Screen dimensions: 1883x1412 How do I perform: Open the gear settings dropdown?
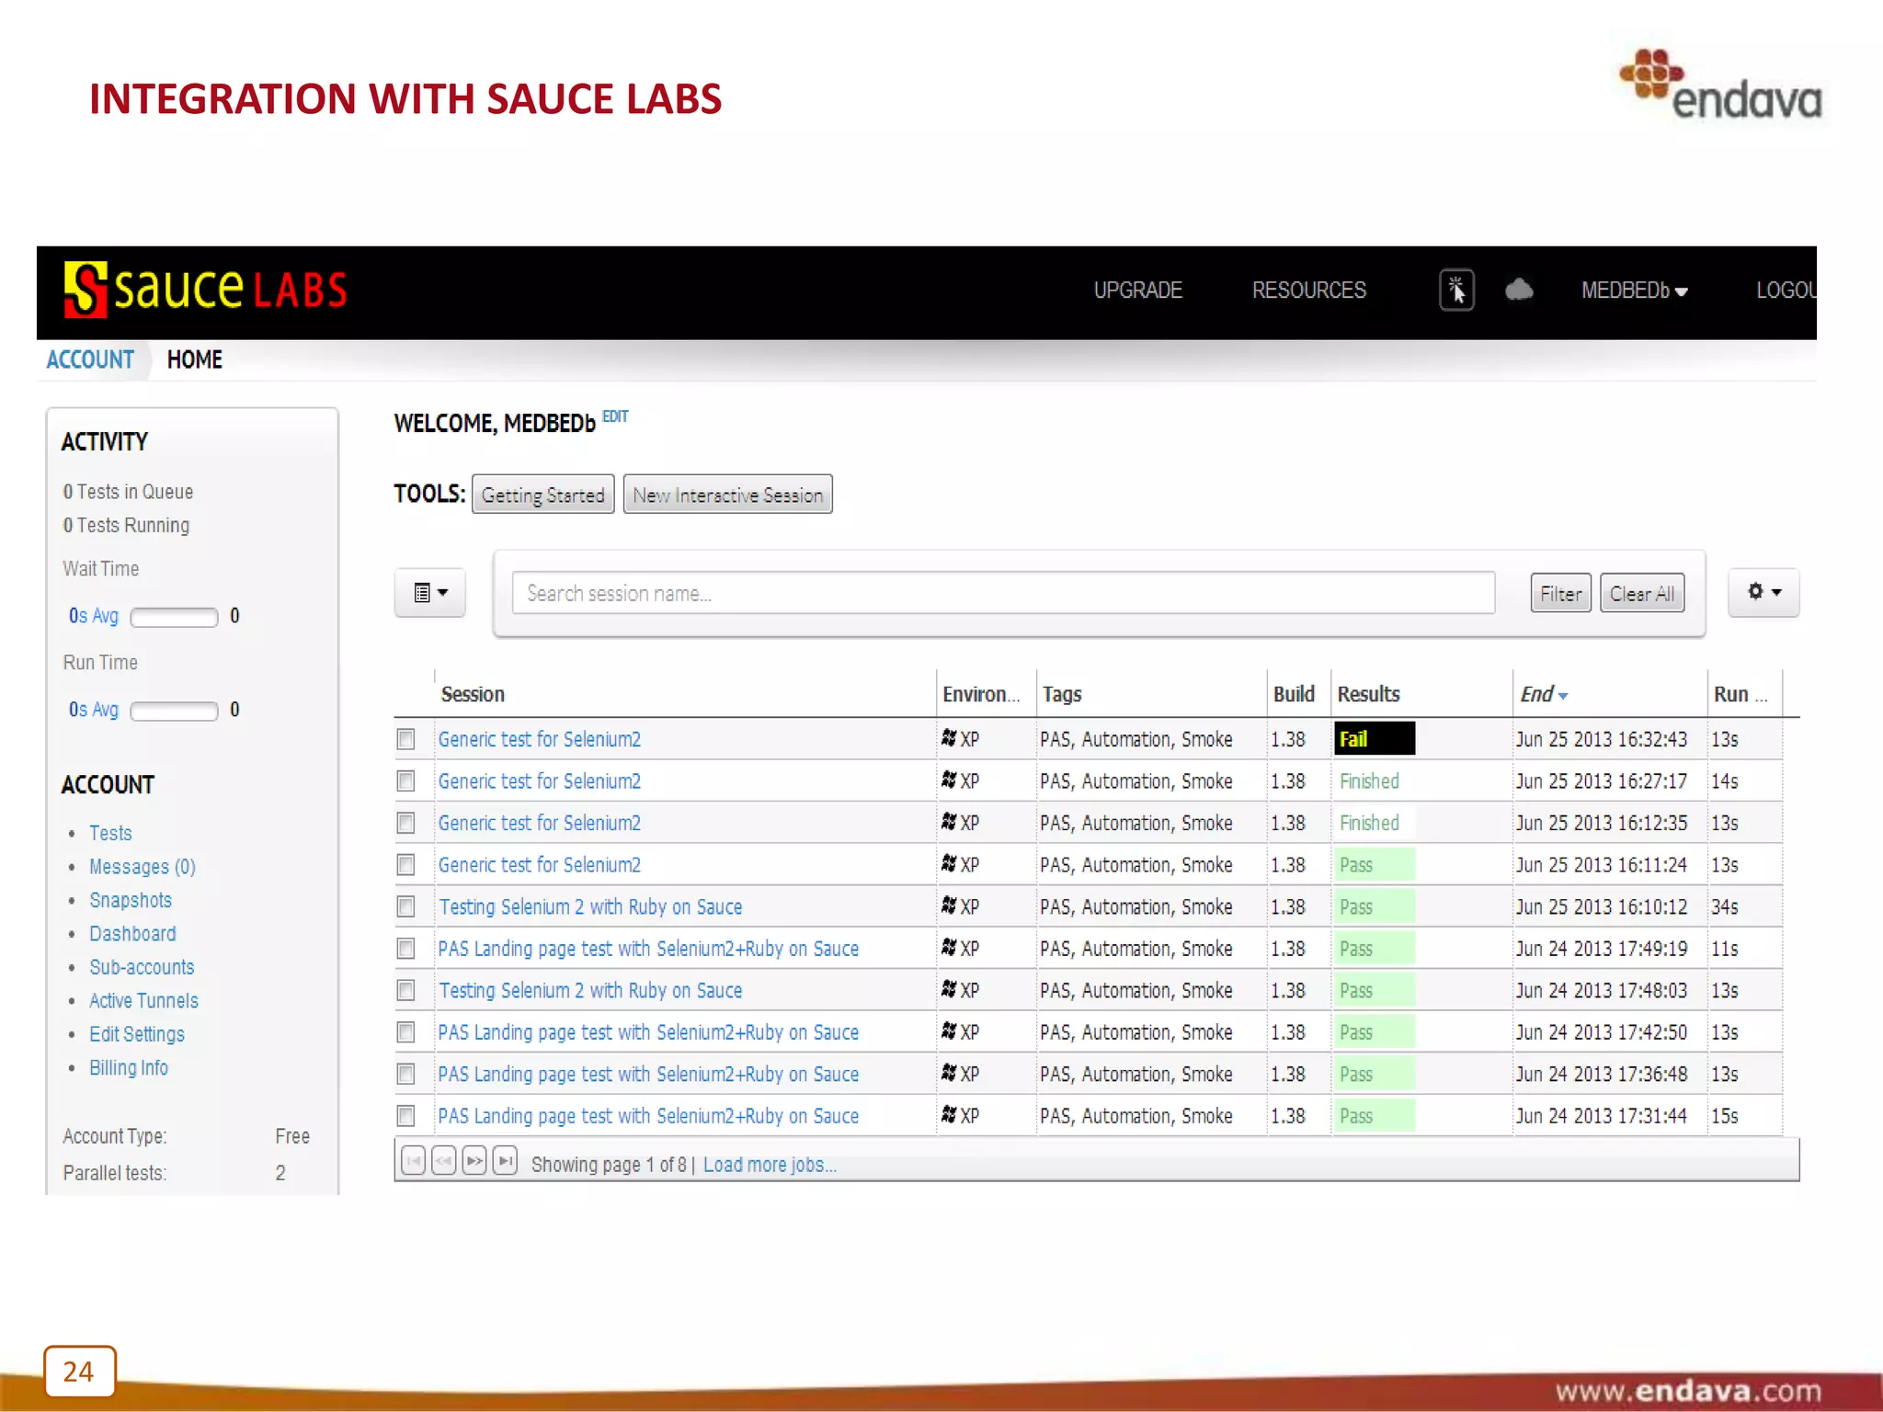(x=1763, y=592)
